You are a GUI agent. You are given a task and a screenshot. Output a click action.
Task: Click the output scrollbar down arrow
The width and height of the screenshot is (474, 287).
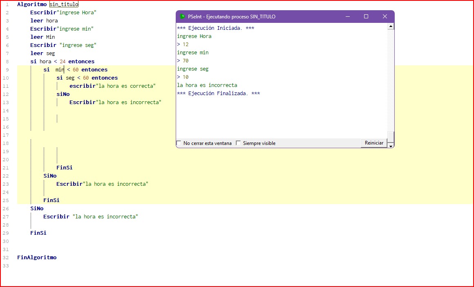(391, 145)
